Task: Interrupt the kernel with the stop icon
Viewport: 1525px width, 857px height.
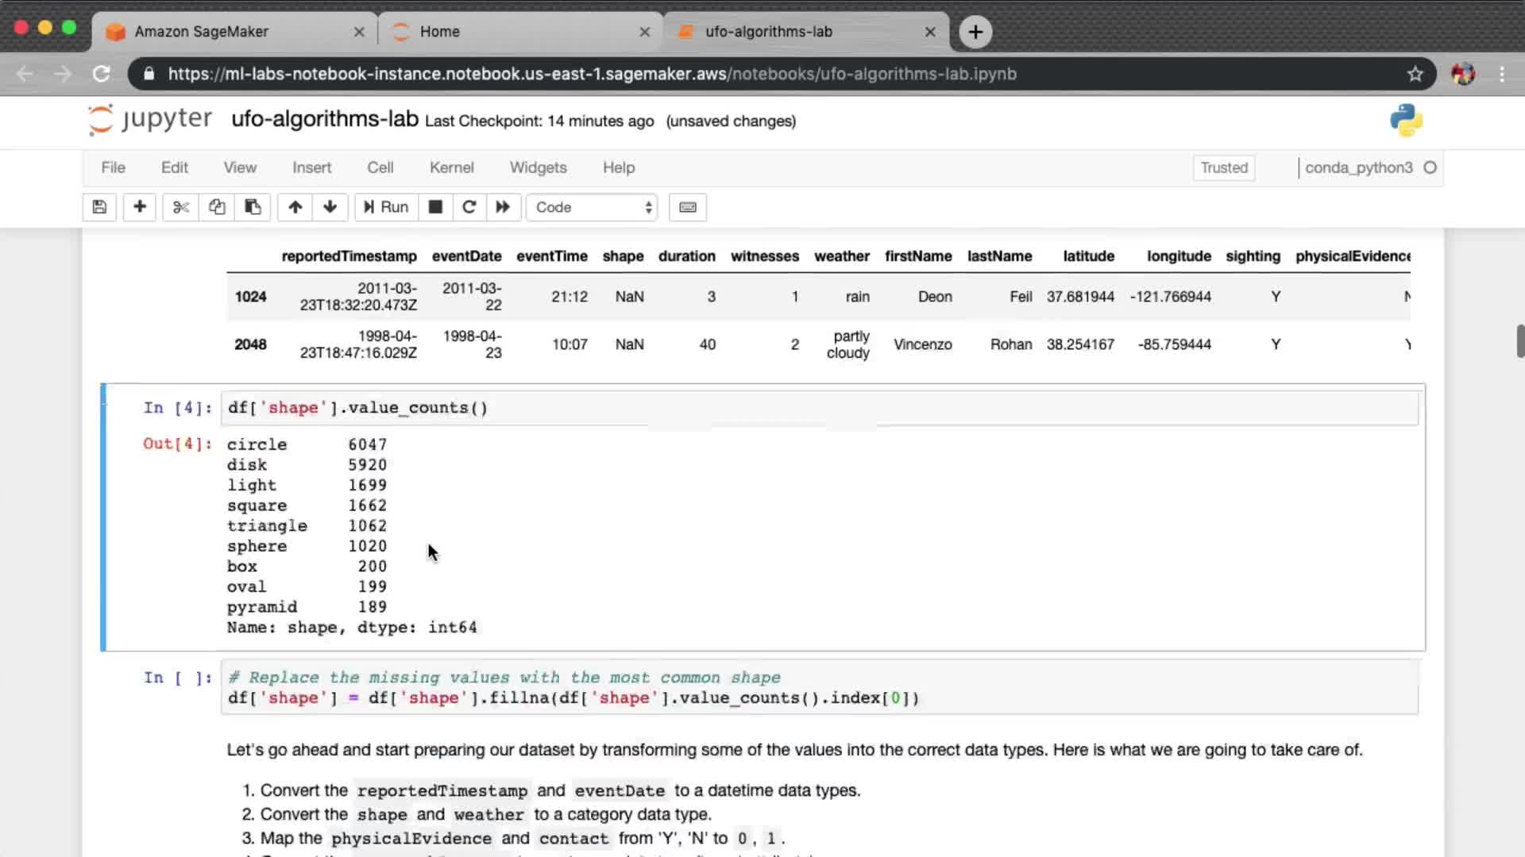Action: coord(435,207)
